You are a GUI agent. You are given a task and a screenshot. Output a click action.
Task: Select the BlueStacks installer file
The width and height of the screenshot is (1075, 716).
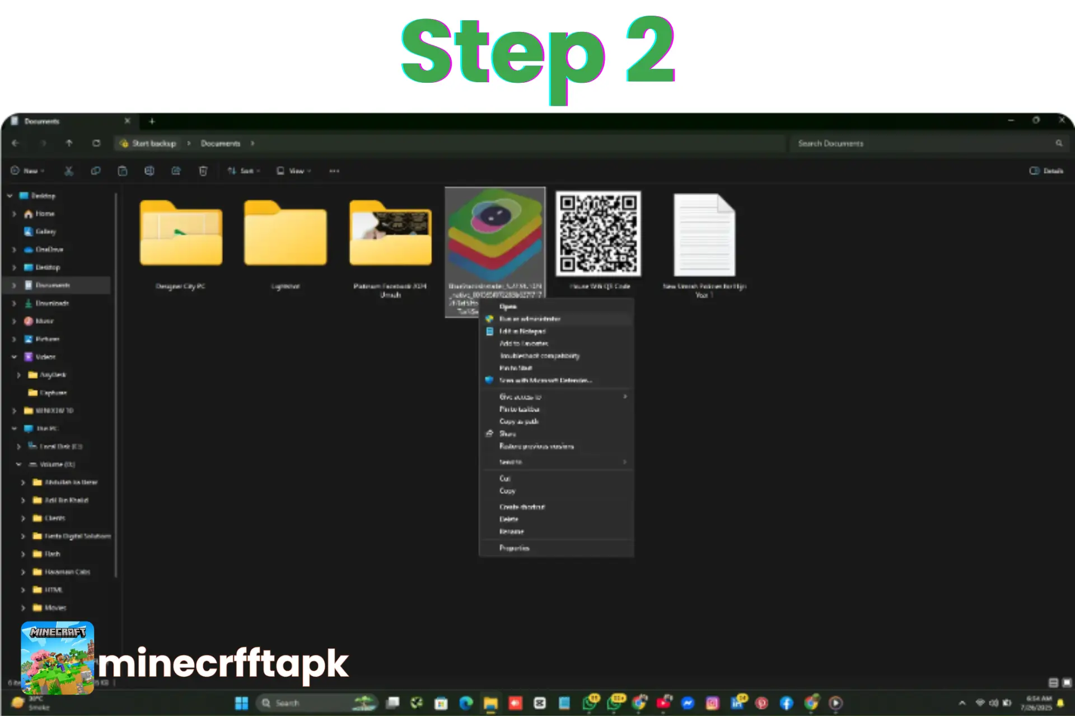(495, 252)
